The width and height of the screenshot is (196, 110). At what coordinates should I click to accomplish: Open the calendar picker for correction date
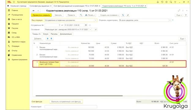pos(86,25)
